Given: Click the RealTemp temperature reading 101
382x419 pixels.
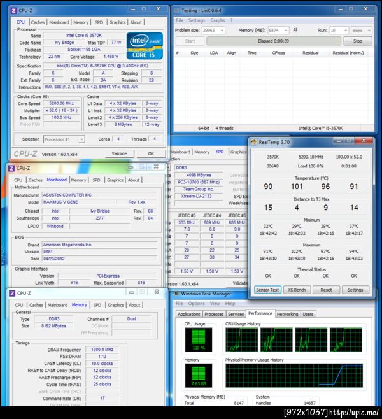Looking at the screenshot, I should point(297,187).
